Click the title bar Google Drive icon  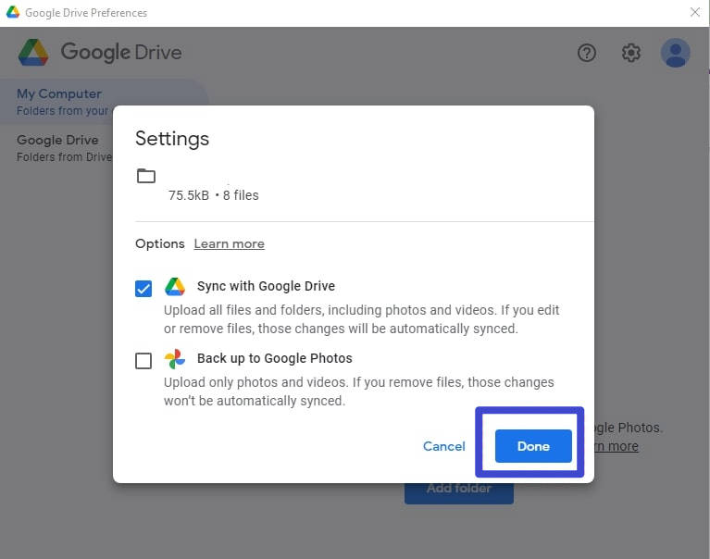(x=13, y=13)
